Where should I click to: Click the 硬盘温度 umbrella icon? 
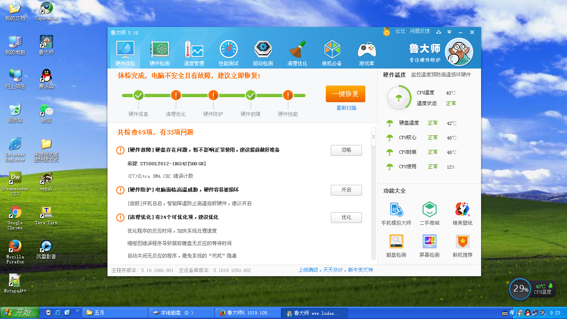pyautogui.click(x=390, y=123)
